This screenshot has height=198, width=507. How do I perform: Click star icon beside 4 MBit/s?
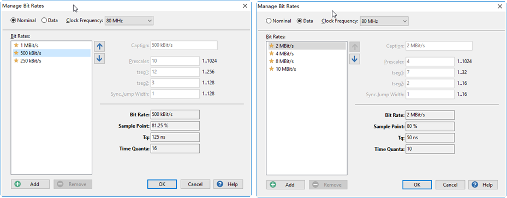[271, 53]
